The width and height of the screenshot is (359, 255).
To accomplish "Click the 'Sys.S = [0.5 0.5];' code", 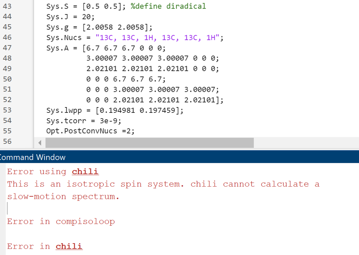I will click(86, 6).
